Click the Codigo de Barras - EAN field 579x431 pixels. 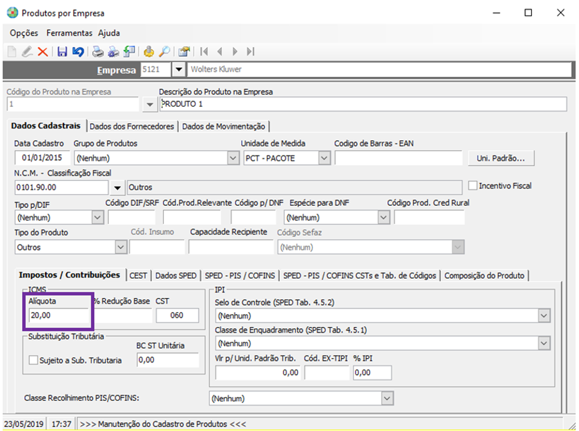(x=399, y=158)
